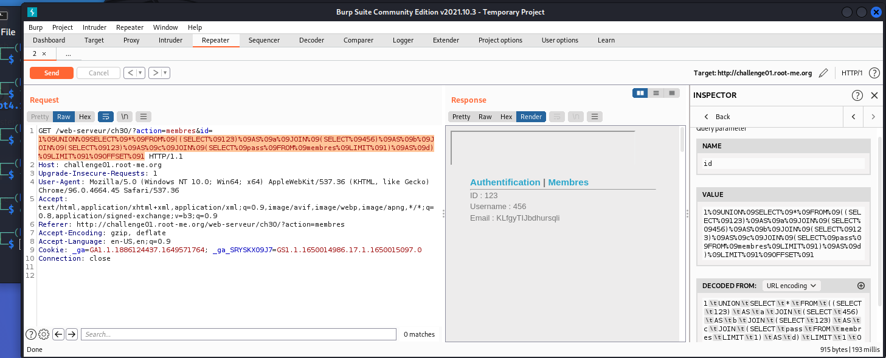886x358 pixels.
Task: Switch to the Comparer tab
Action: point(358,40)
